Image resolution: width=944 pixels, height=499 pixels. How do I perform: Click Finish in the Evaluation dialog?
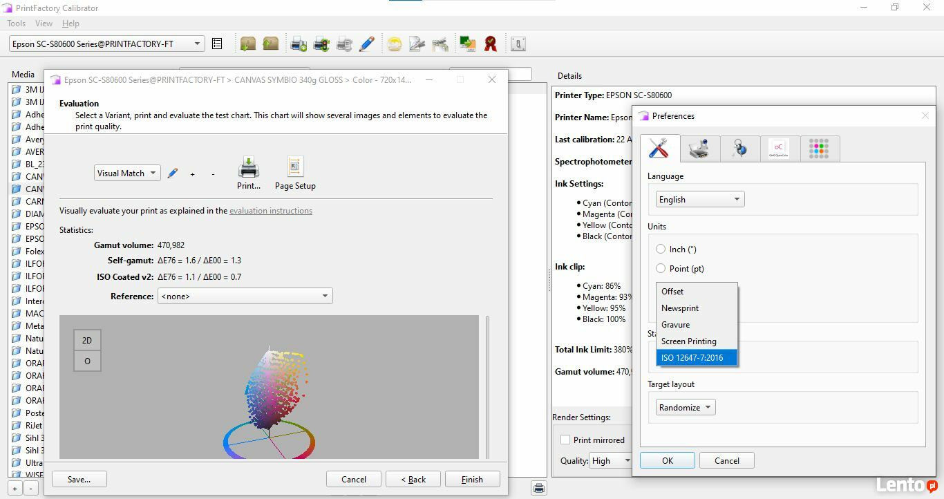click(x=472, y=480)
